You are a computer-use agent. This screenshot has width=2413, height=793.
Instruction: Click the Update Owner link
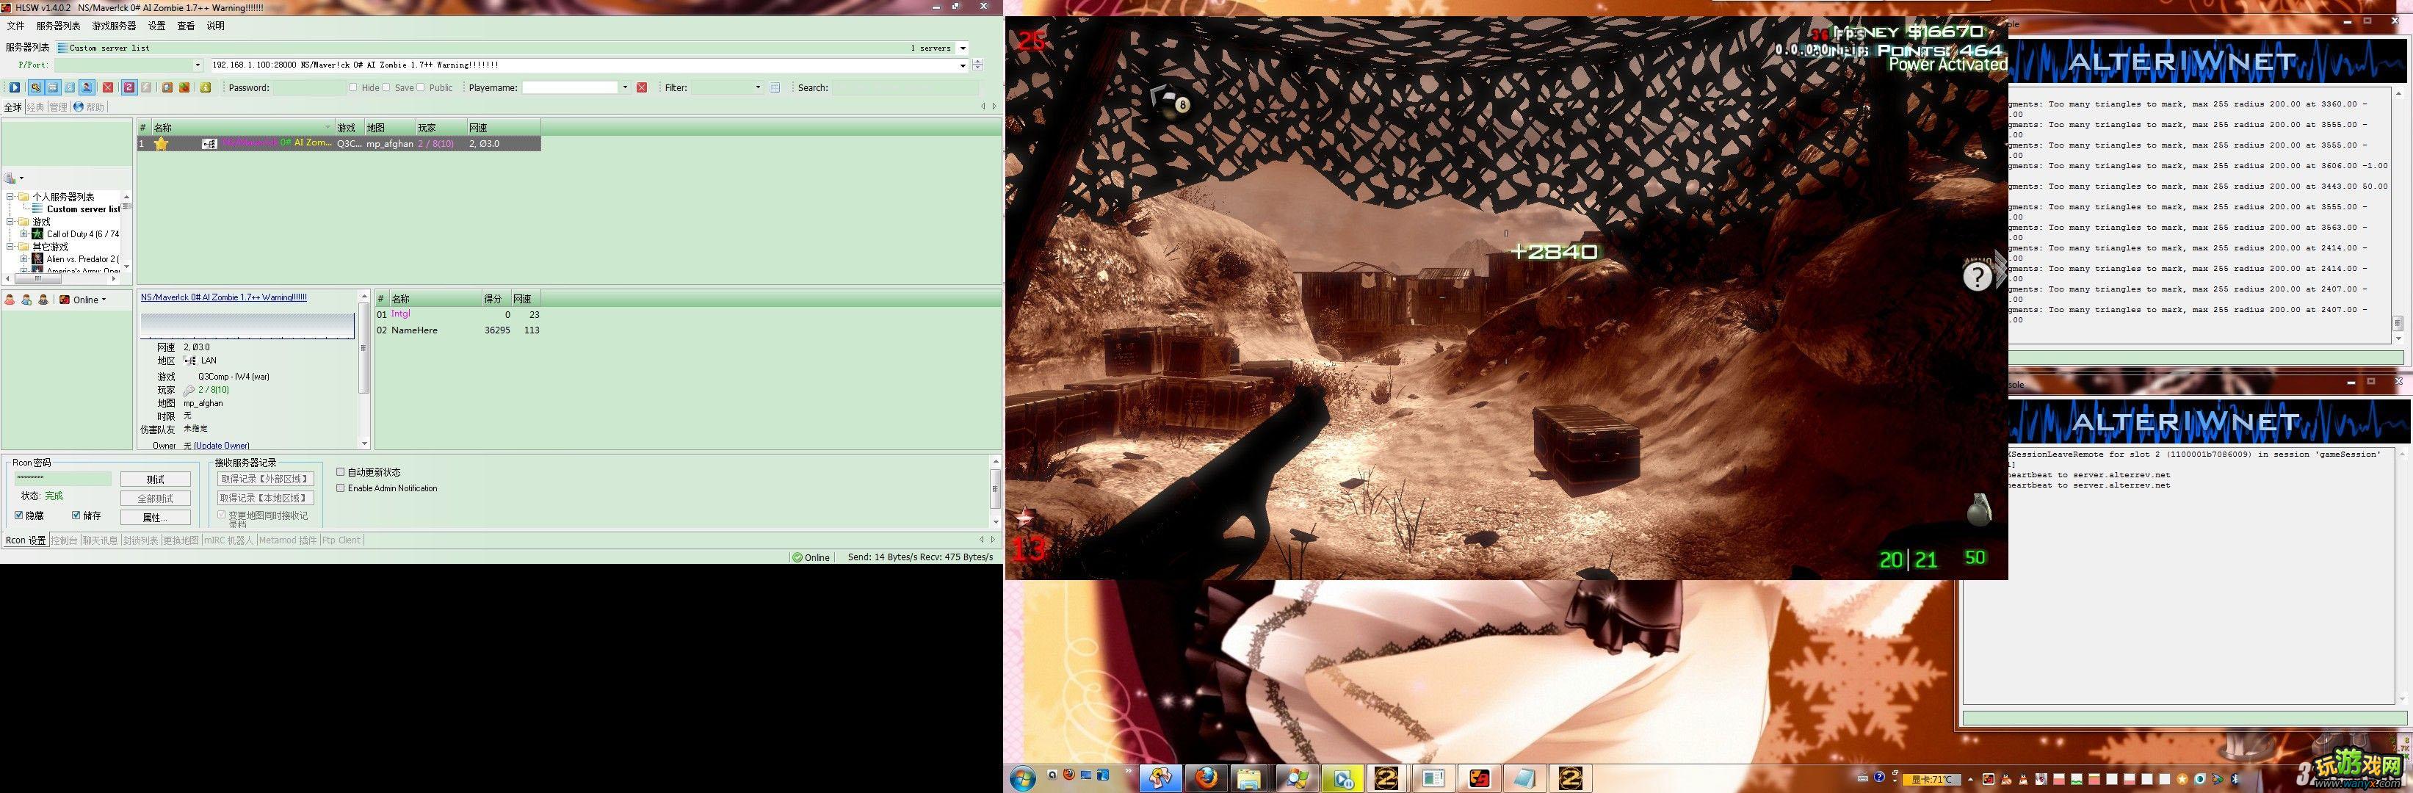coord(222,446)
